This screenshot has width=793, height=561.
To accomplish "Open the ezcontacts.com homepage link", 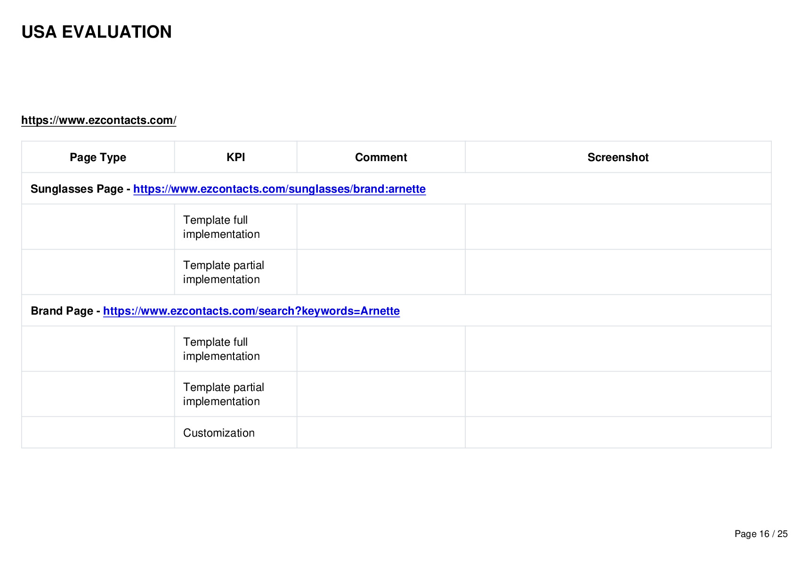I will (99, 120).
